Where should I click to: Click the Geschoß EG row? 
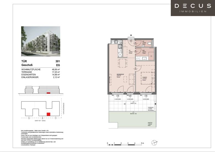pos(41,65)
